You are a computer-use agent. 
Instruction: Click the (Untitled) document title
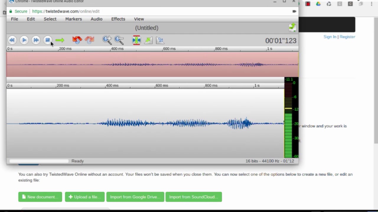pyautogui.click(x=147, y=28)
